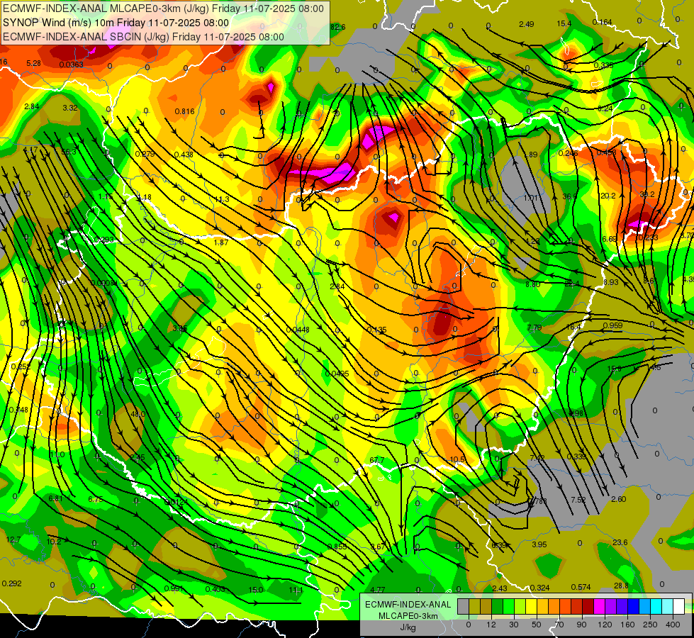Click the map value '0.816'
Image resolution: width=694 pixels, height=638 pixels.
184,111
